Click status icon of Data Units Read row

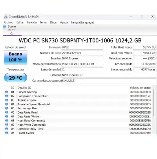coord(7,112)
